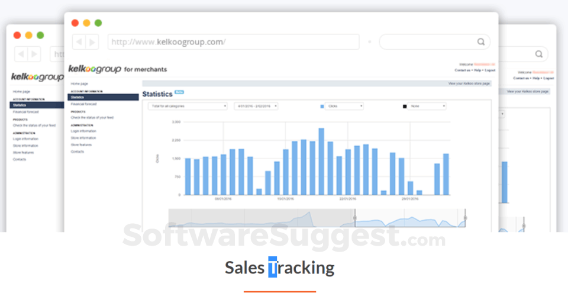Click blue bar in right background window chart

pos(505,182)
